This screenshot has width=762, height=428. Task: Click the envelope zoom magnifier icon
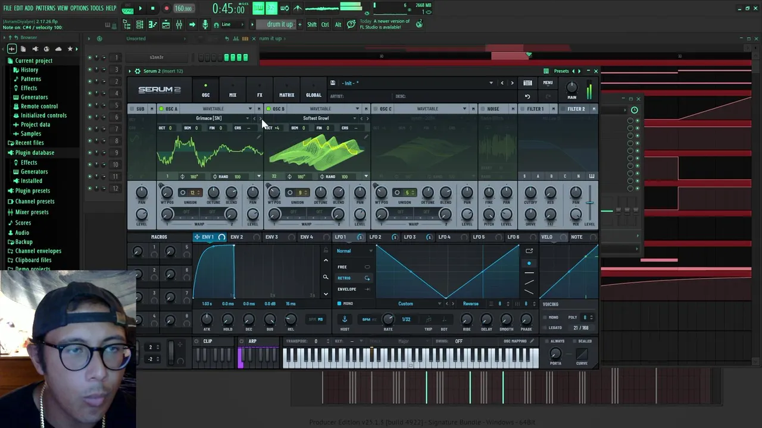(x=326, y=278)
